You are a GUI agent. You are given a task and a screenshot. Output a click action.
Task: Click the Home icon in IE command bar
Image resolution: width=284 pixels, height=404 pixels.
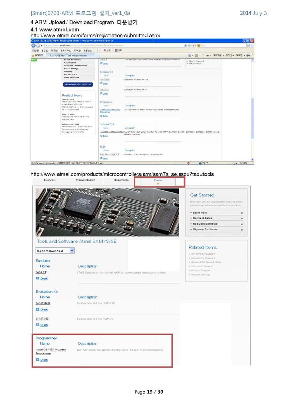pos(190,55)
